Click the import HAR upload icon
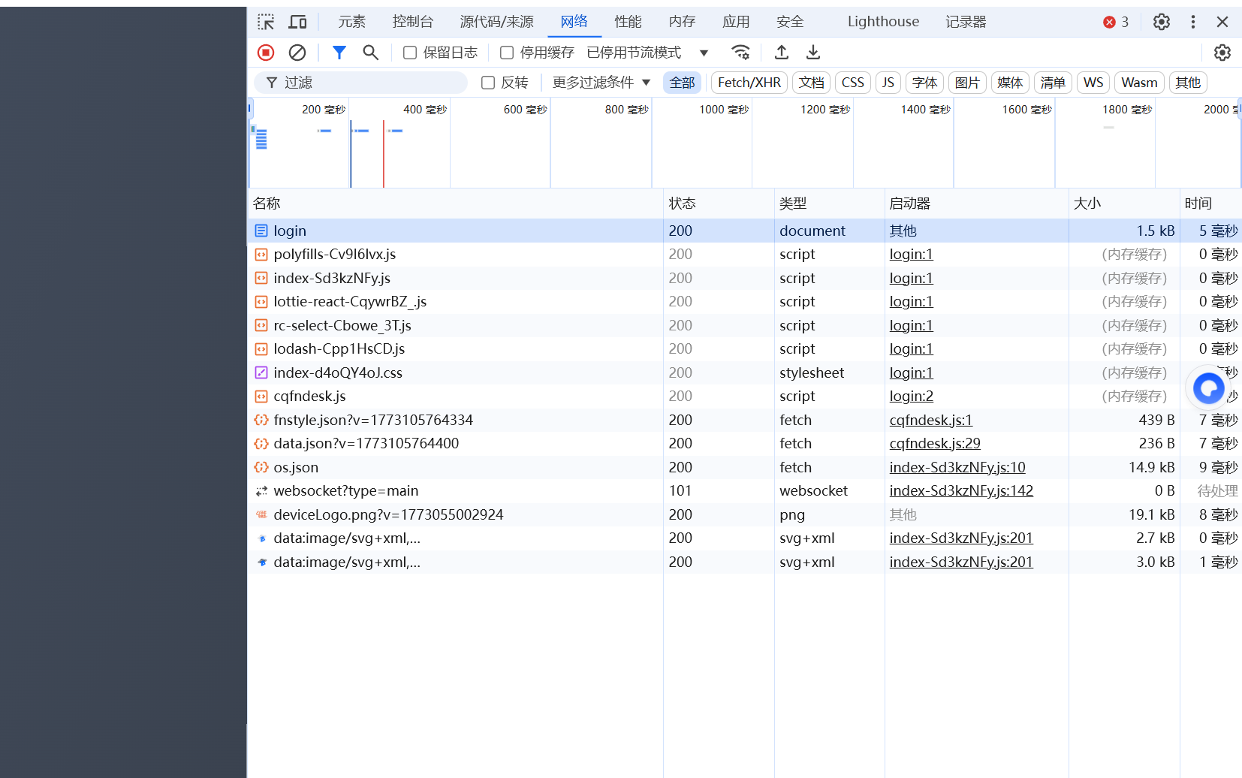1242x778 pixels. point(782,53)
